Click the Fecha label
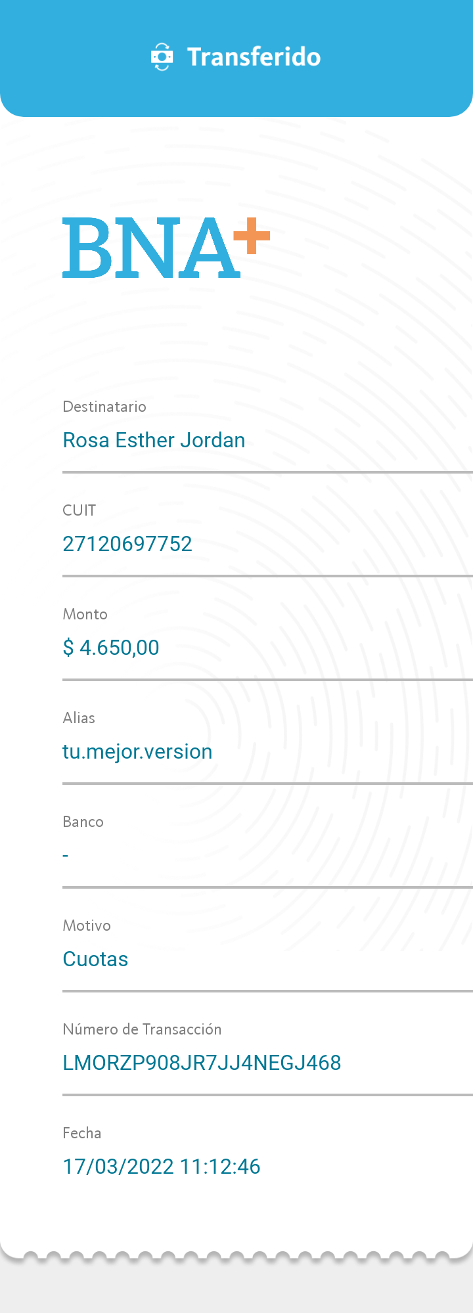Viewport: 473px width, 1313px height. 82,1133
